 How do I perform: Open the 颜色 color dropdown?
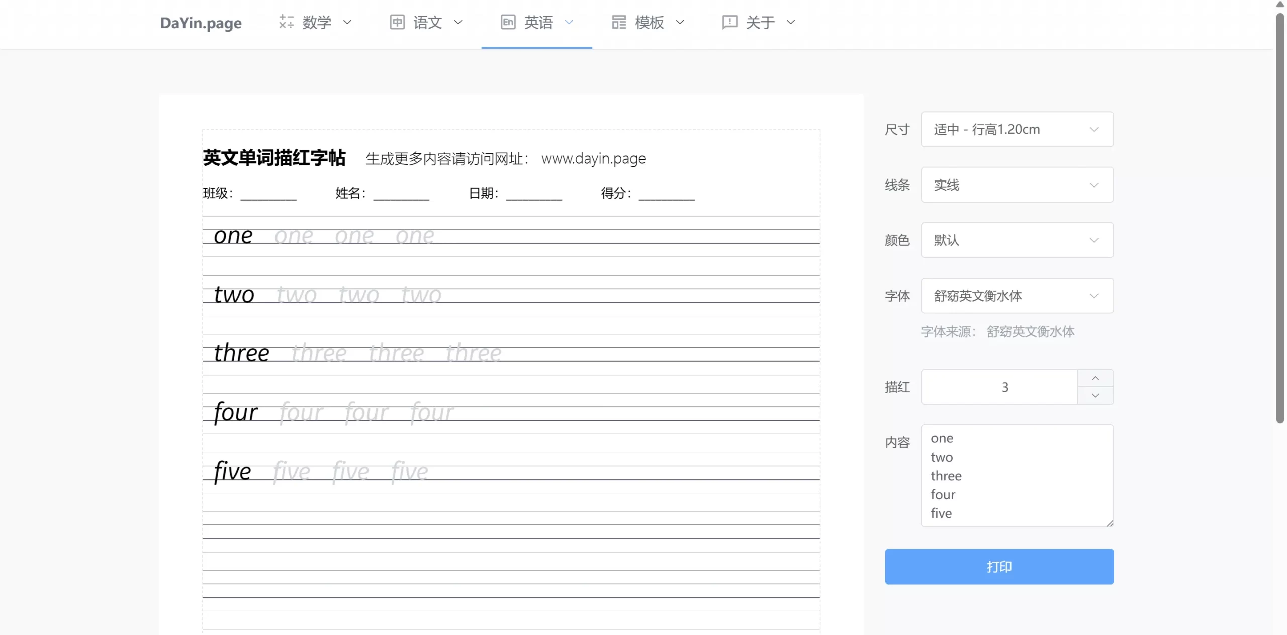[x=1017, y=240]
